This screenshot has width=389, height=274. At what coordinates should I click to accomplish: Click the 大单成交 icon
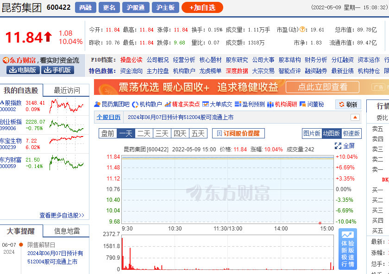pyautogui.click(x=206, y=105)
